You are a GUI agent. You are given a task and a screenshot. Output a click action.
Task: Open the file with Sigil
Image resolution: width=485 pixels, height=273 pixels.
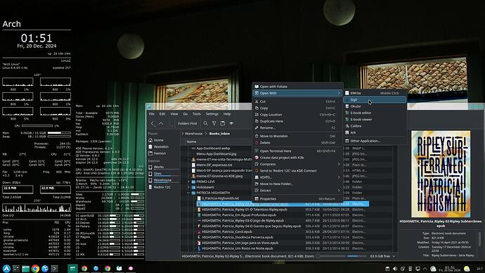click(375, 100)
